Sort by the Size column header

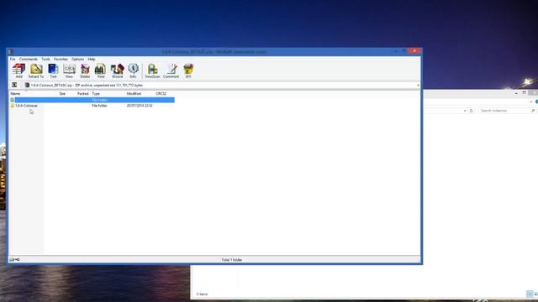coord(62,93)
